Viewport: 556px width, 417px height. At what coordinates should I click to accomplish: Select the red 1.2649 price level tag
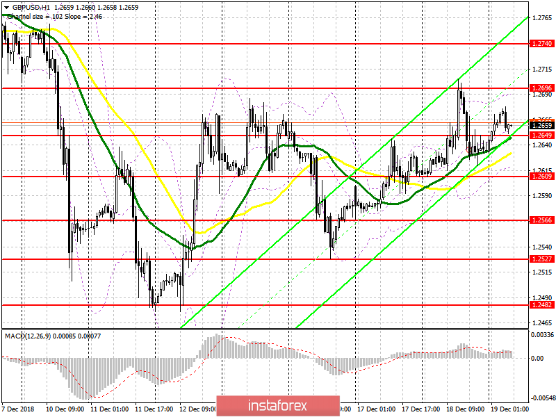pyautogui.click(x=542, y=135)
